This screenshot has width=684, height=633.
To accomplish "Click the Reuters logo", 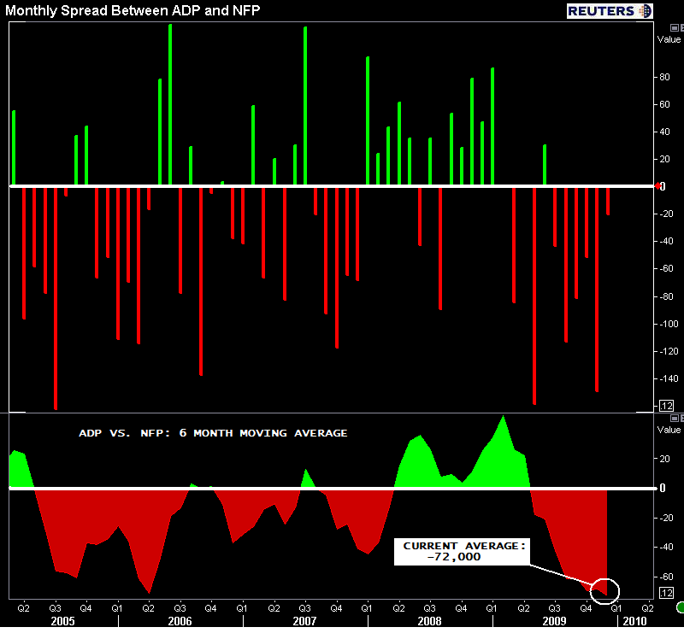I will (609, 10).
